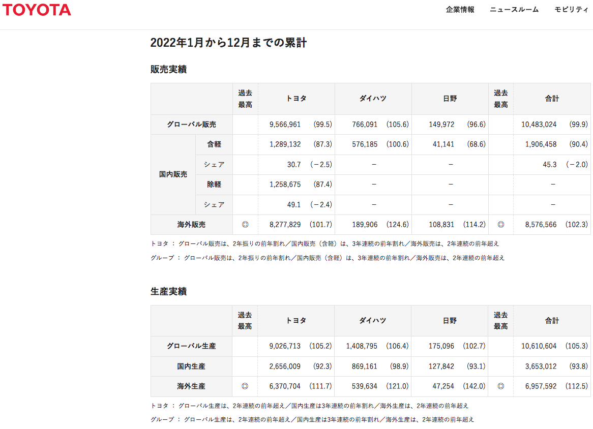
Task: Click the record-high mark beside total 海外販売
Action: (501, 225)
